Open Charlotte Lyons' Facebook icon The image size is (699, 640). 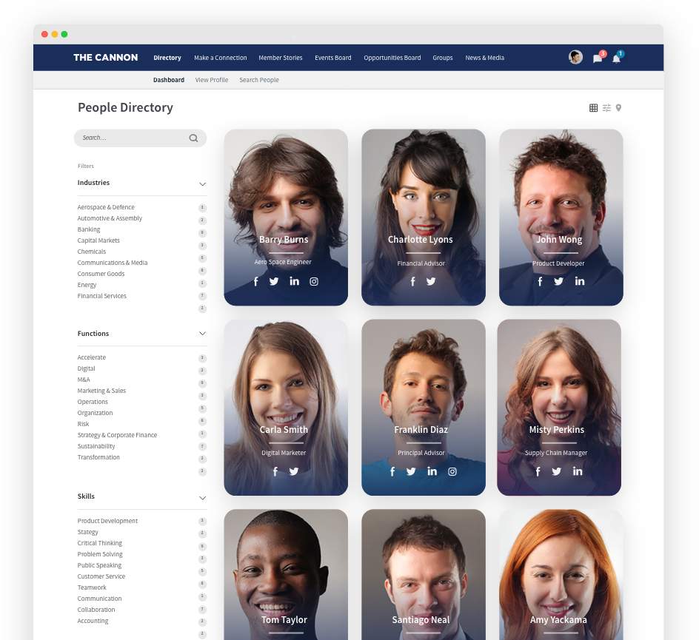pyautogui.click(x=412, y=281)
